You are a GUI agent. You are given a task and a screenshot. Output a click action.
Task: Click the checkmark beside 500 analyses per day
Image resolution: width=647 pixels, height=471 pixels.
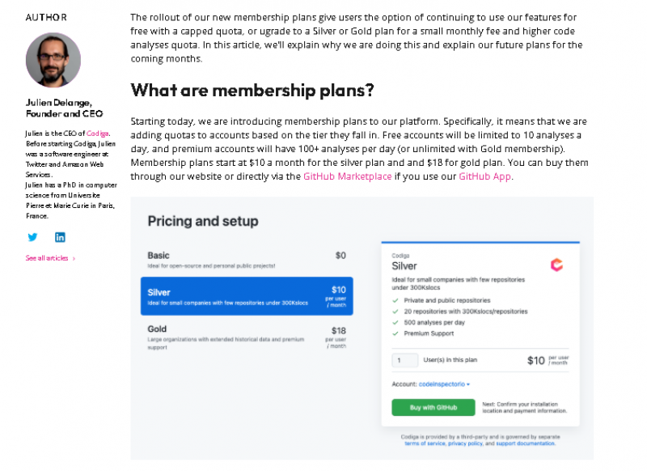395,323
